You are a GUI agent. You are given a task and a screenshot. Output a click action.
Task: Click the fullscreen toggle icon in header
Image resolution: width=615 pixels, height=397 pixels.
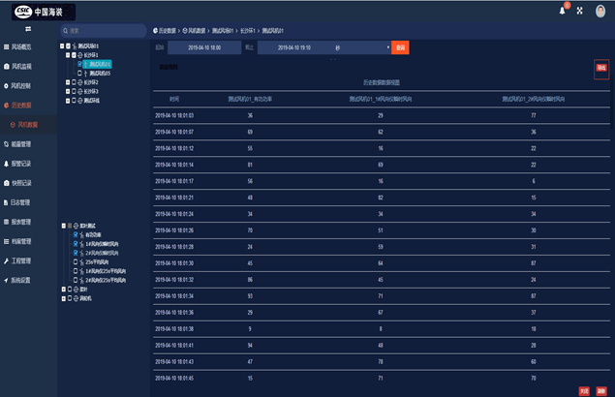click(580, 11)
